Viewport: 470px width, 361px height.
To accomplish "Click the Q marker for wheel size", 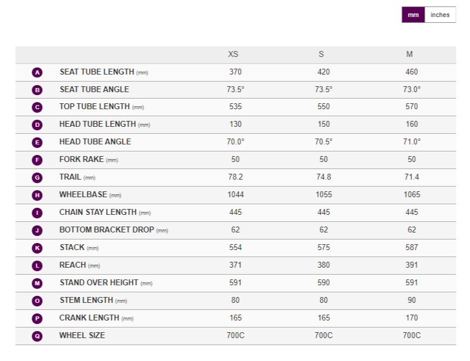I will (38, 336).
